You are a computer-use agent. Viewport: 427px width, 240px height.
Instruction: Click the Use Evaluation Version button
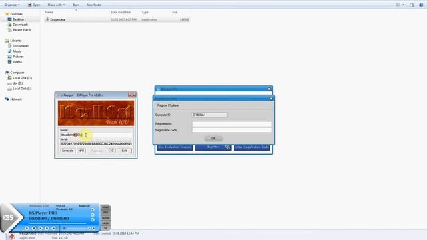coord(175,147)
